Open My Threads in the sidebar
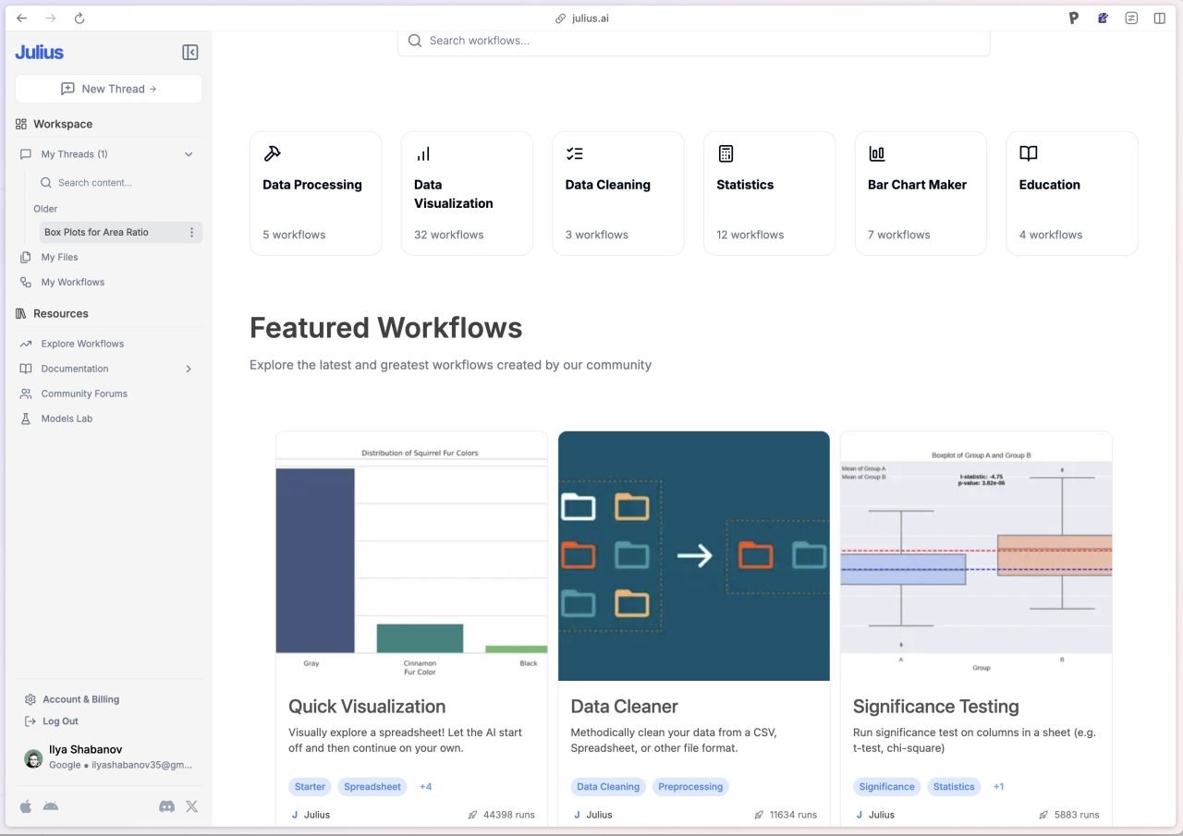Image resolution: width=1183 pixels, height=836 pixels. [74, 154]
